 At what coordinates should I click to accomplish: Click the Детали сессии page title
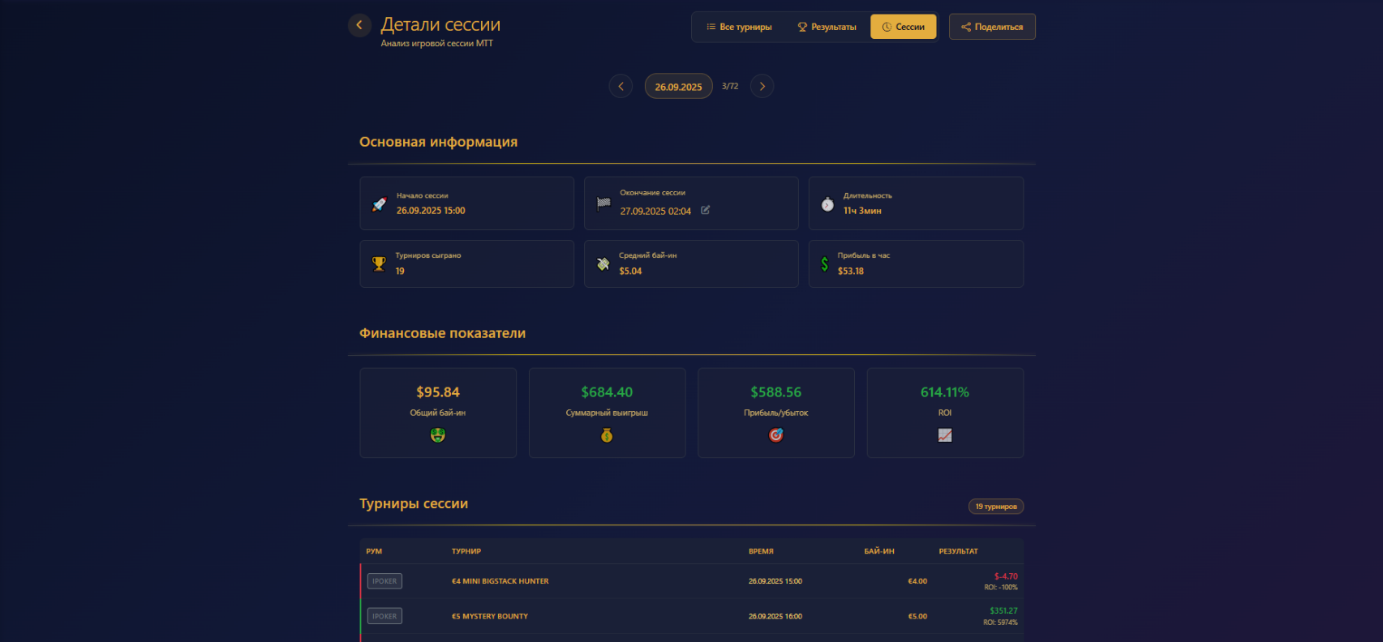coord(440,24)
